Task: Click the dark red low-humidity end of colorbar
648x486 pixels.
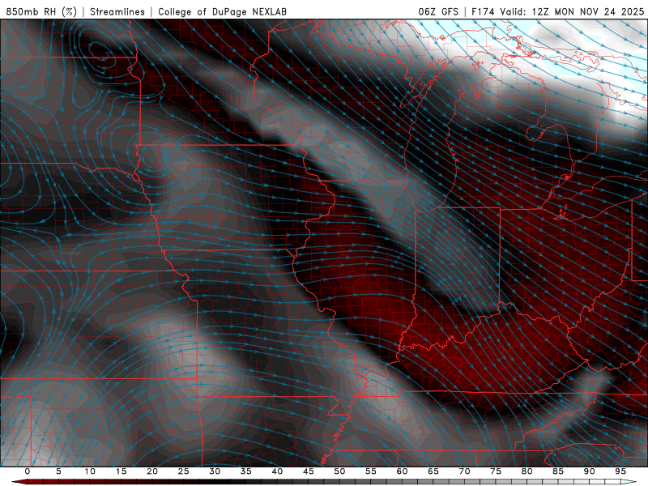Action: (x=19, y=482)
